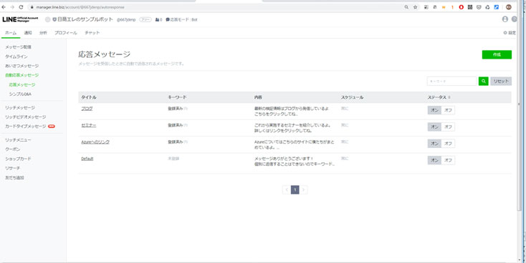Open the shield-face extension icon
Screen dimensions: 526x263
click(479, 7)
